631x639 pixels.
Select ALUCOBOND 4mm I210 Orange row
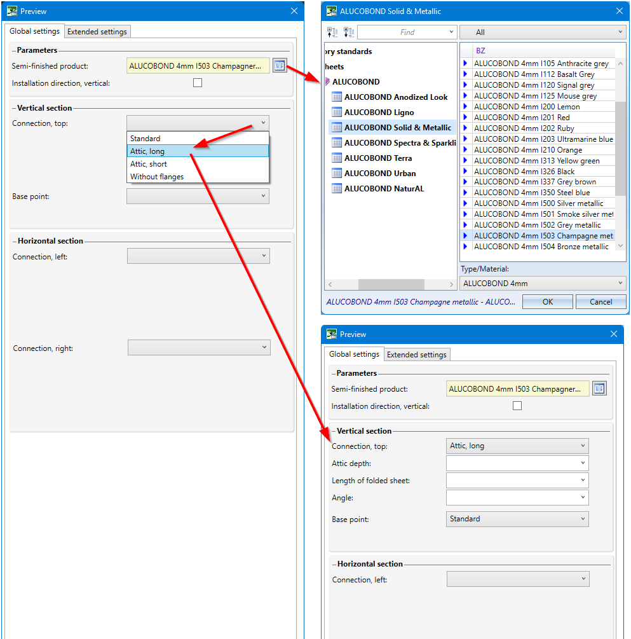tap(543, 149)
